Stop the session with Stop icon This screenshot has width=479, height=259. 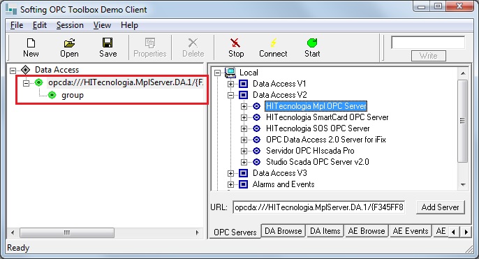click(235, 43)
